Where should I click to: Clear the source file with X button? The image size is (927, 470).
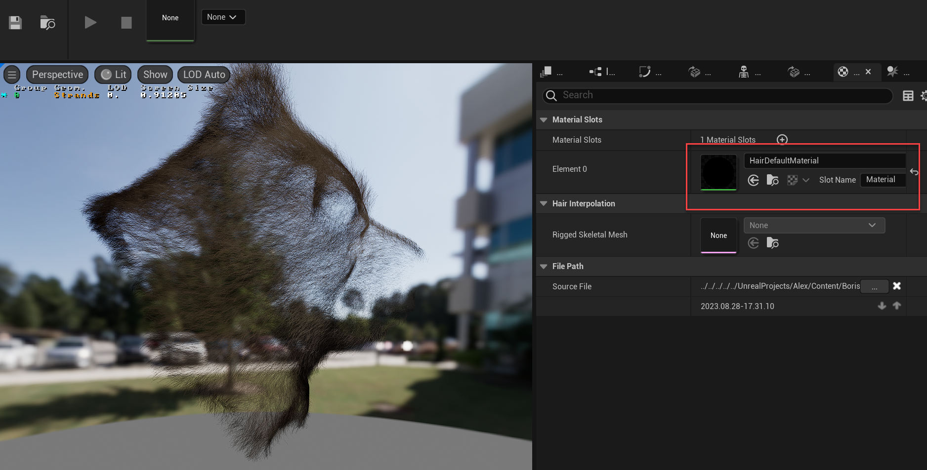pyautogui.click(x=897, y=286)
